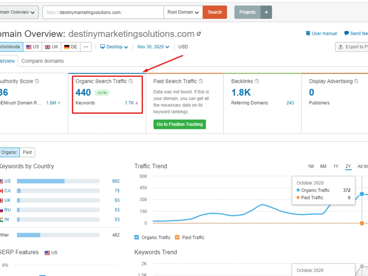The height and width of the screenshot is (276, 368).
Task: Click the +21% change badge
Action: [x=102, y=93]
